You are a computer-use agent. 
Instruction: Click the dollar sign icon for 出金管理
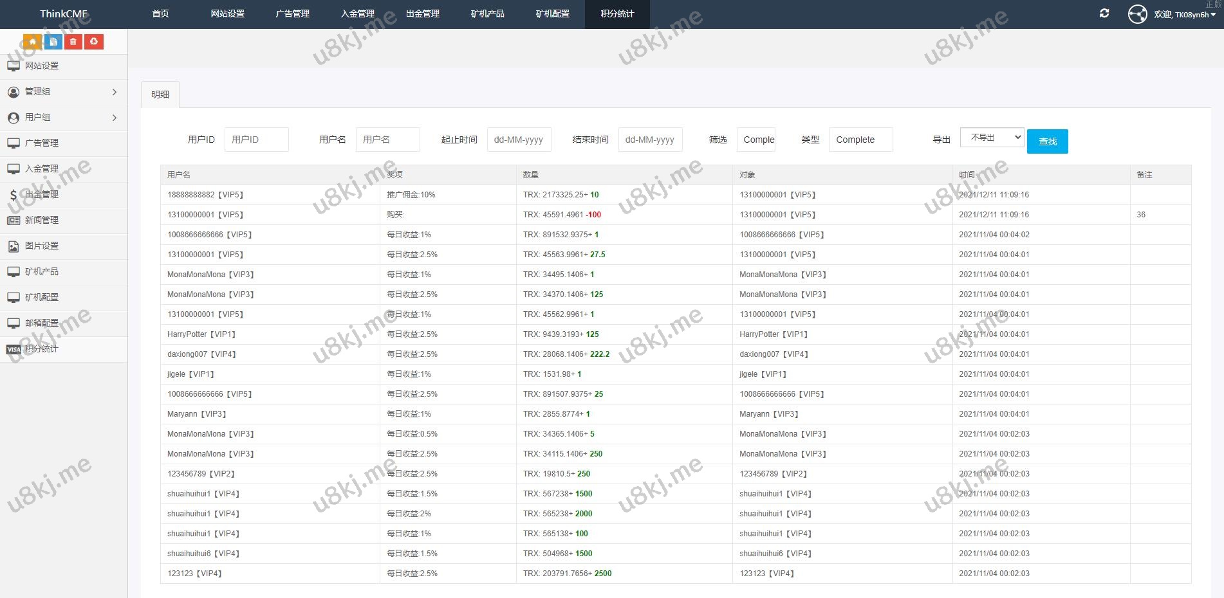[x=14, y=195]
